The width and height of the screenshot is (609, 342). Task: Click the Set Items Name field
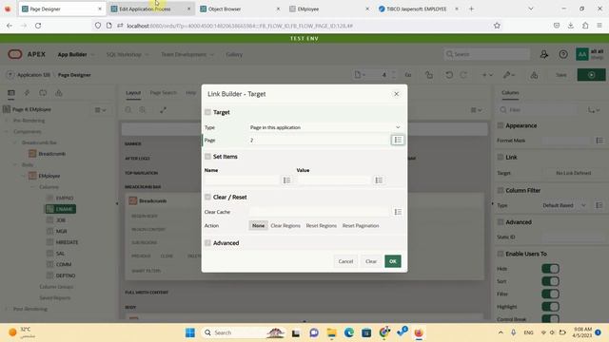(242, 180)
